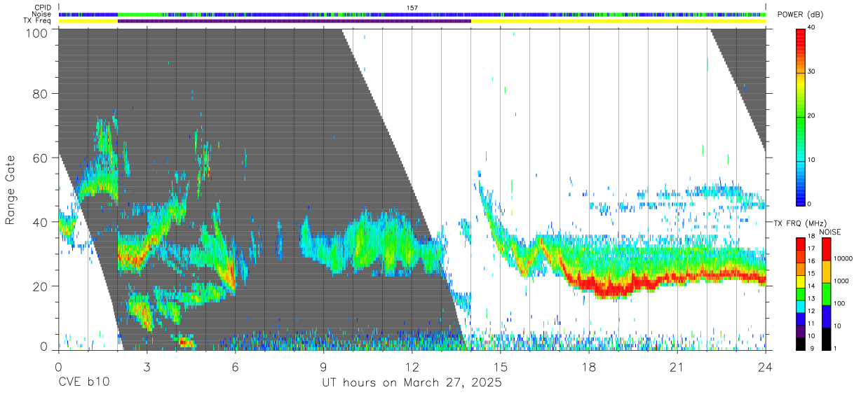Click the NOISE color legend bar
This screenshot has height=397, width=861.
[825, 294]
